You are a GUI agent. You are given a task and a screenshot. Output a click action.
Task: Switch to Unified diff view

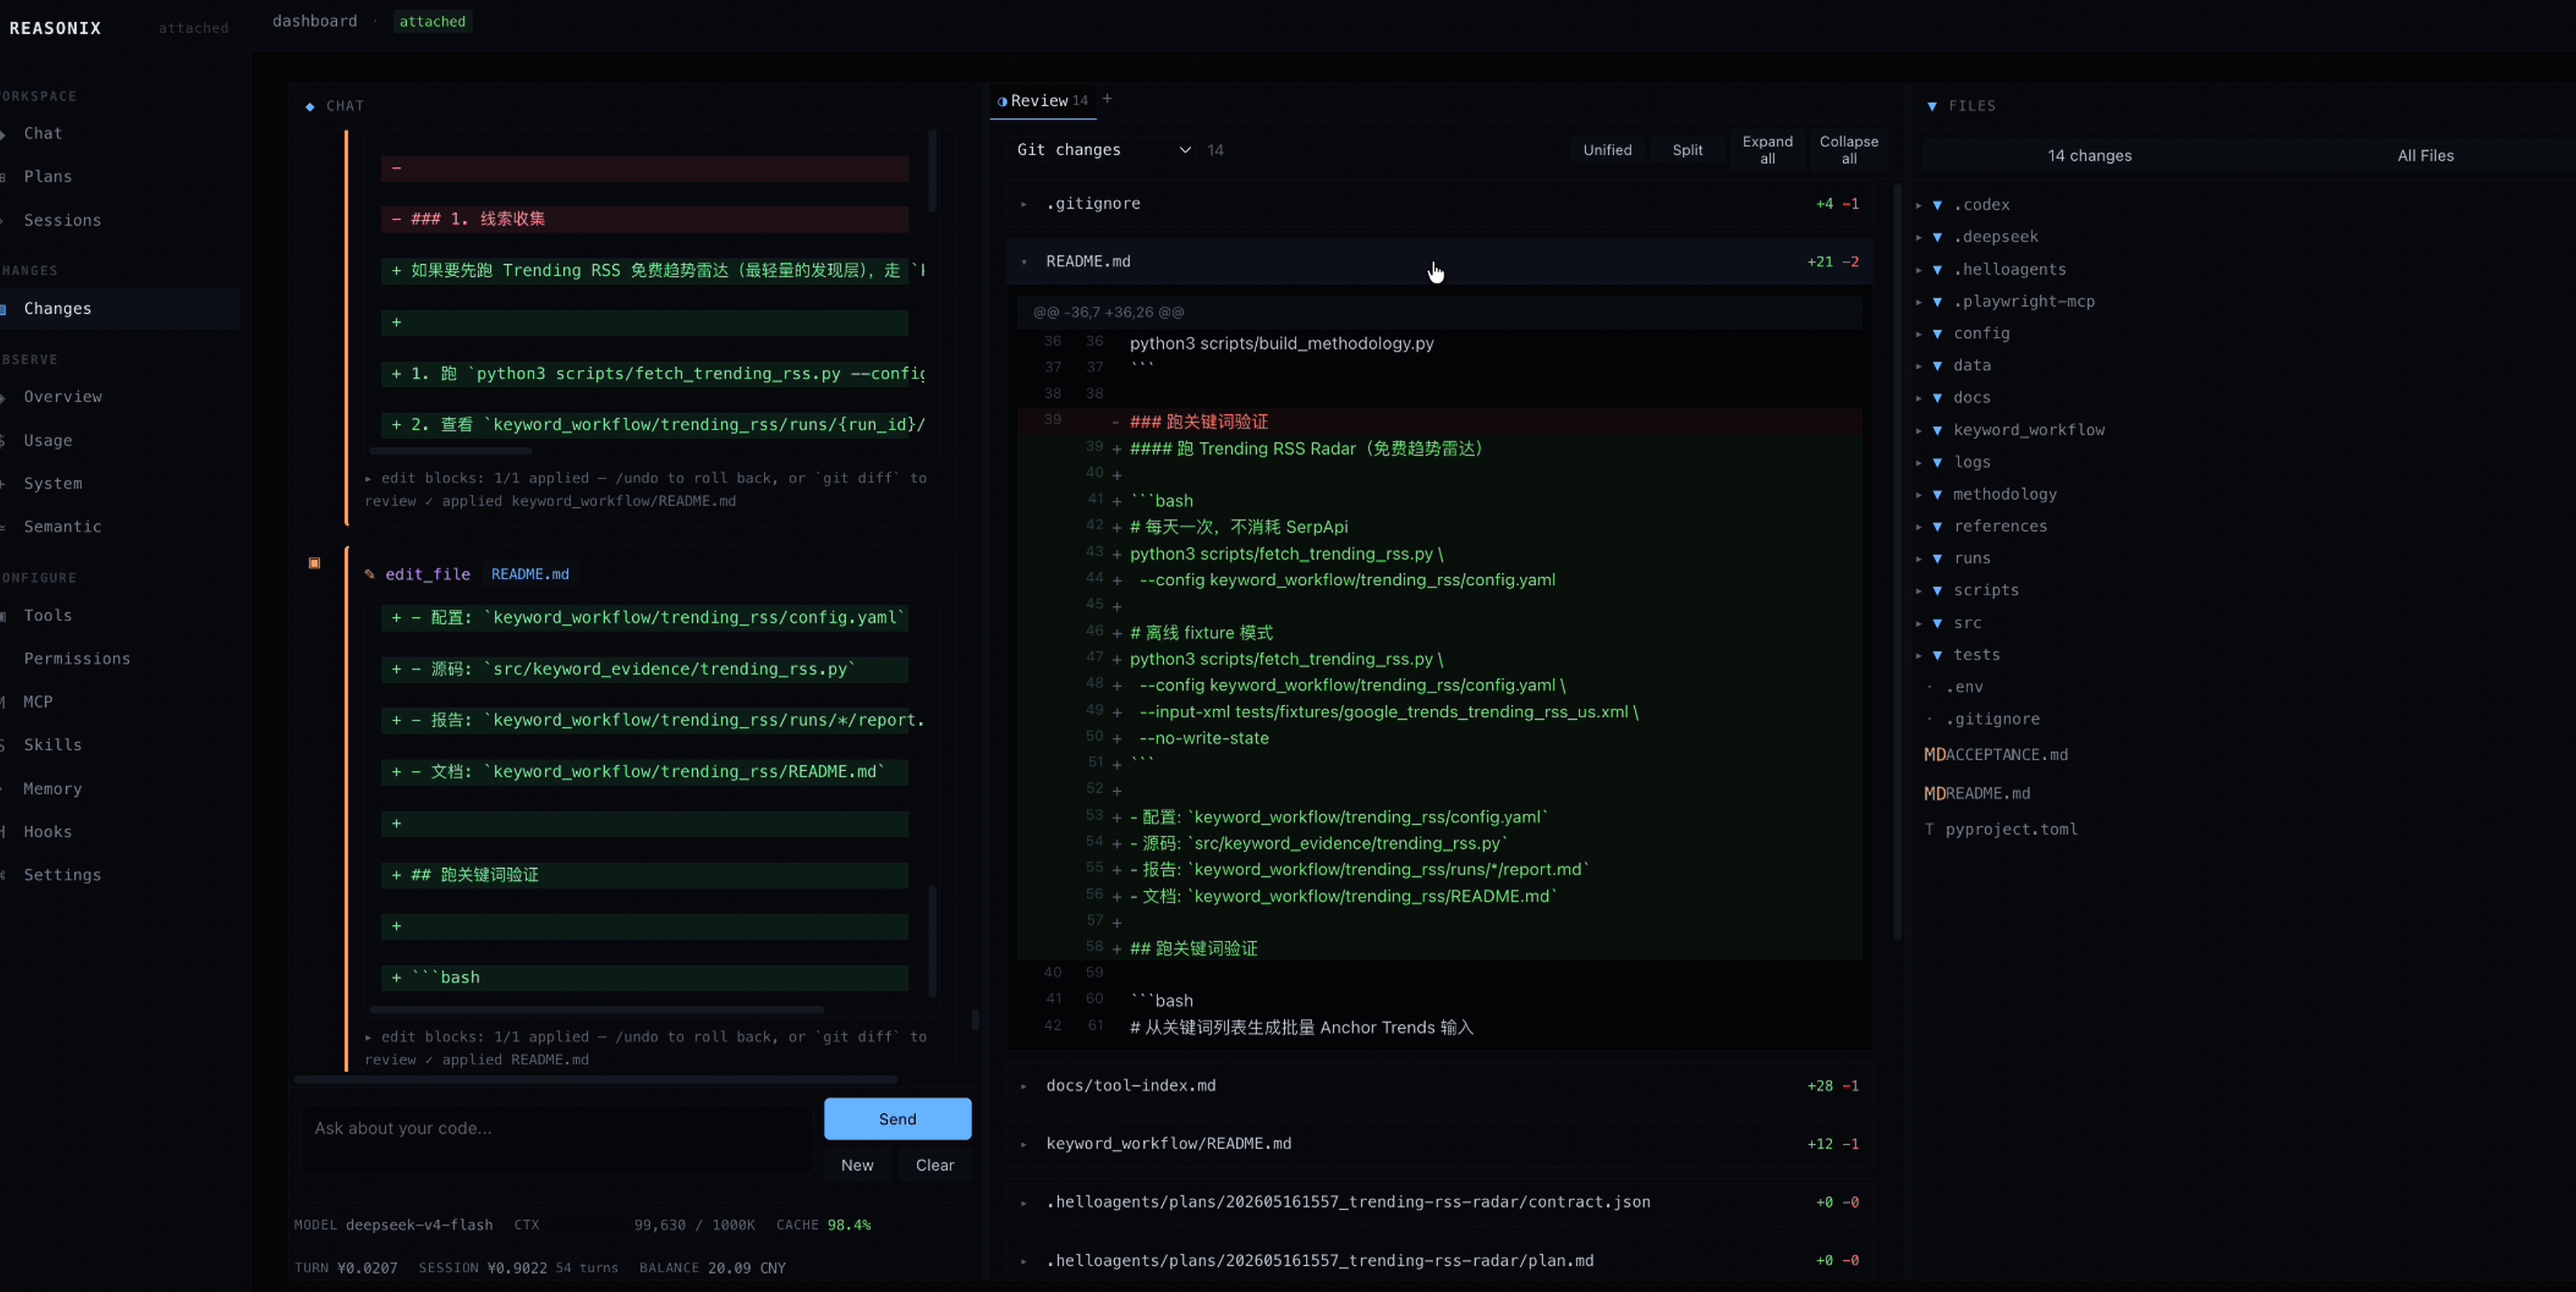[1607, 150]
